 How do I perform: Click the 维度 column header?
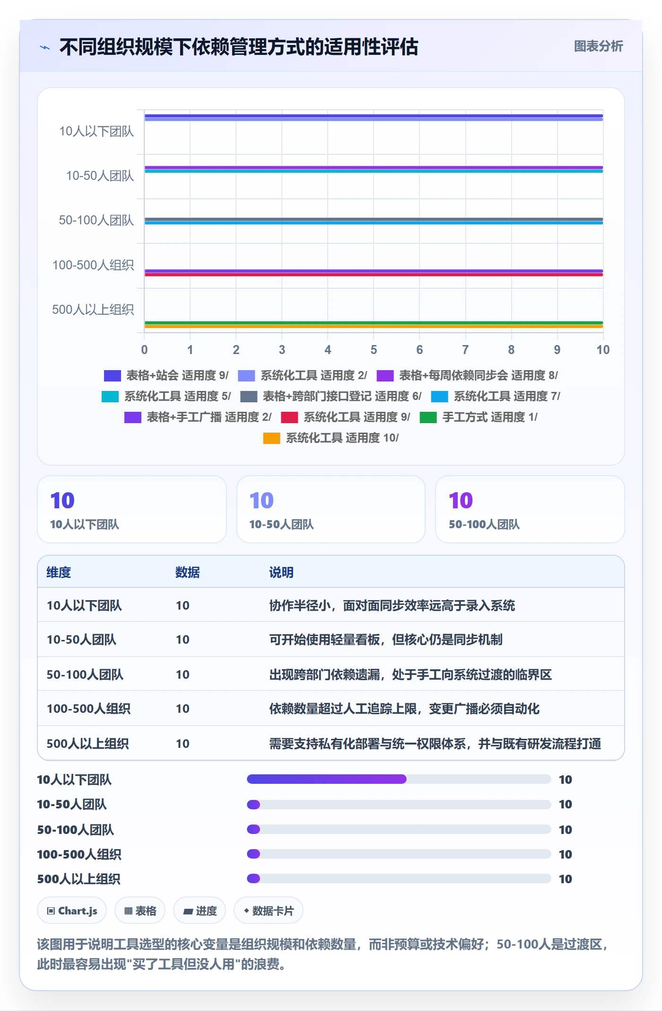[x=59, y=573]
